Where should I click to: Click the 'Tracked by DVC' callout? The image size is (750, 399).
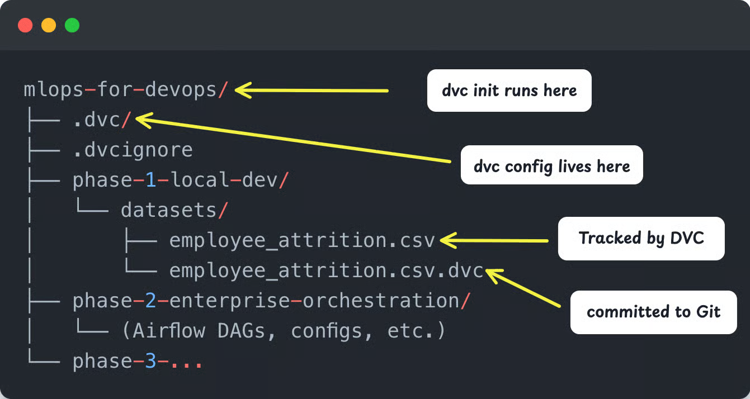coord(641,239)
